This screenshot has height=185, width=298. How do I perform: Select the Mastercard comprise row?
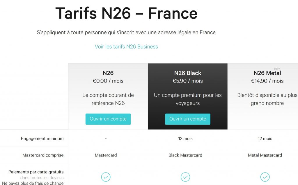tap(43, 155)
